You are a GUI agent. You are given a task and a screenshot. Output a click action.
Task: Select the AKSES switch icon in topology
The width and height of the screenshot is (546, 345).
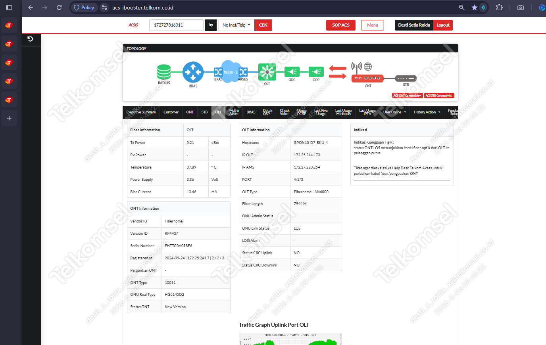[x=243, y=72]
